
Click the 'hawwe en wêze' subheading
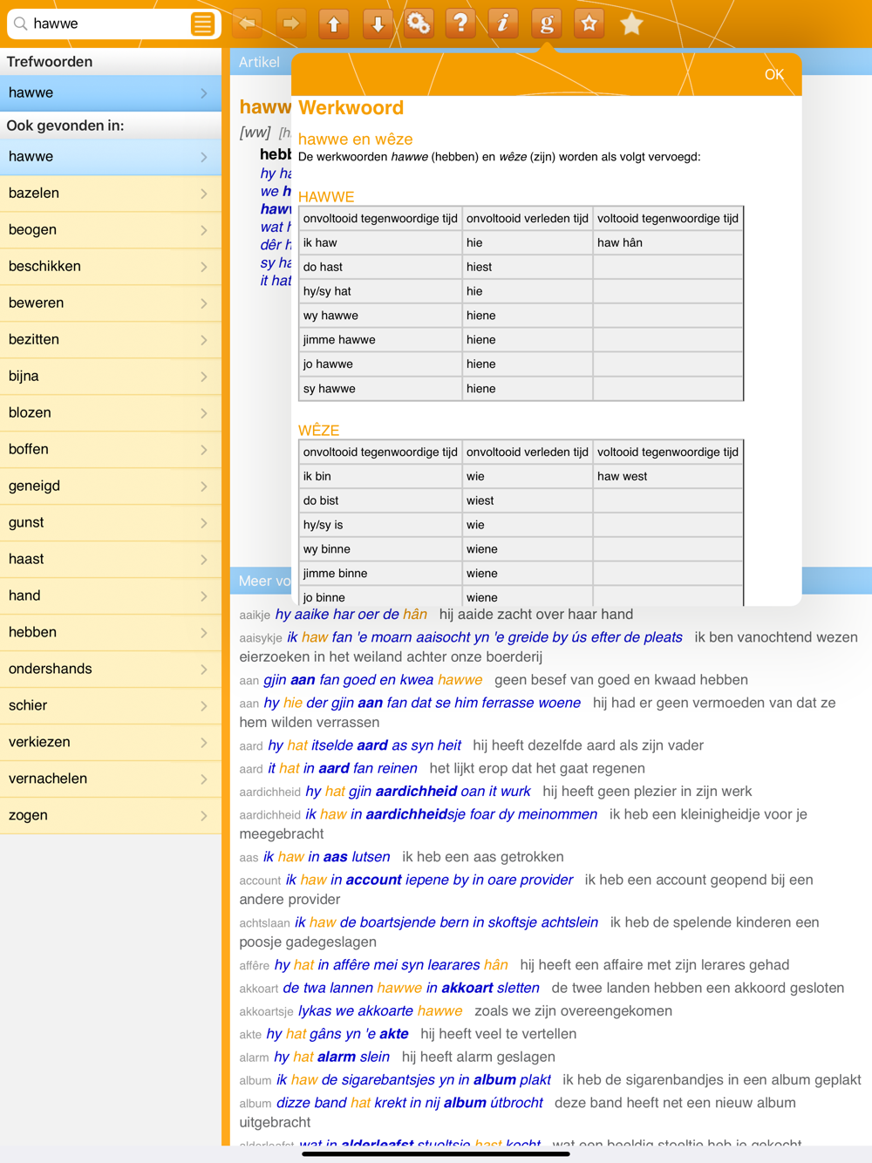pyautogui.click(x=355, y=139)
